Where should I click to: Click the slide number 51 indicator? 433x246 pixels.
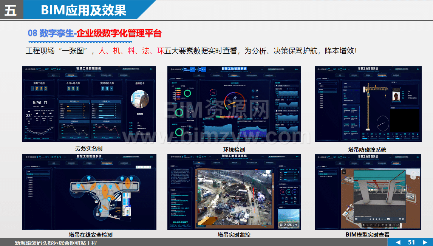tap(411, 242)
